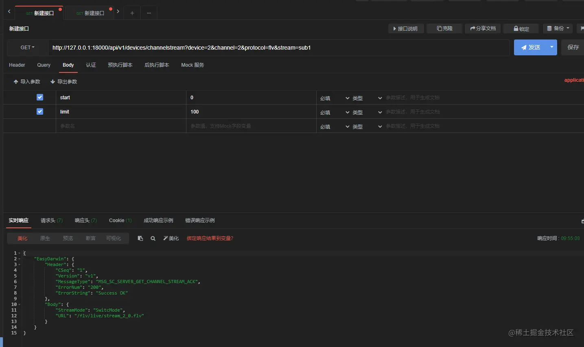Open the 请求头 (7) tab

[x=52, y=220]
